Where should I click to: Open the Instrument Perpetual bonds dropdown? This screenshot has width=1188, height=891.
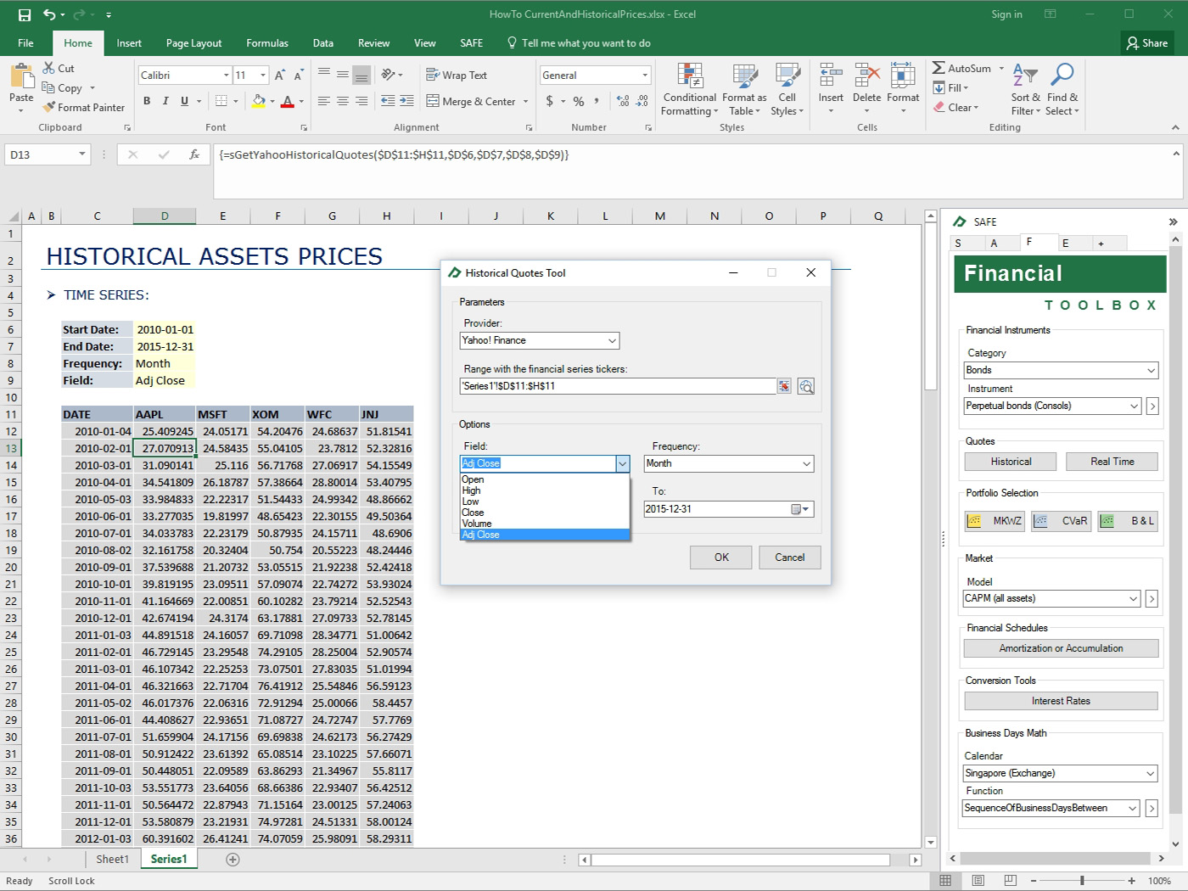pos(1134,406)
